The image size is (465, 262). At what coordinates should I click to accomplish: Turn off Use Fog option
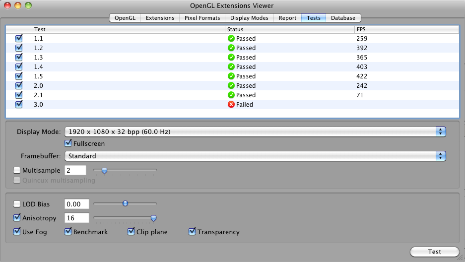coord(17,232)
